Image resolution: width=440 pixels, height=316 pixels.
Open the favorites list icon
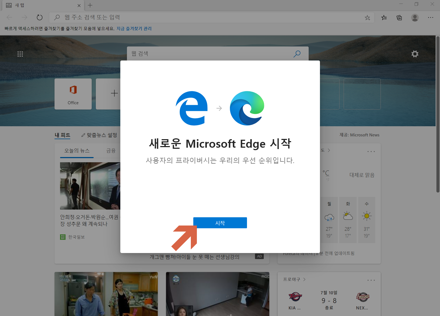coord(384,18)
